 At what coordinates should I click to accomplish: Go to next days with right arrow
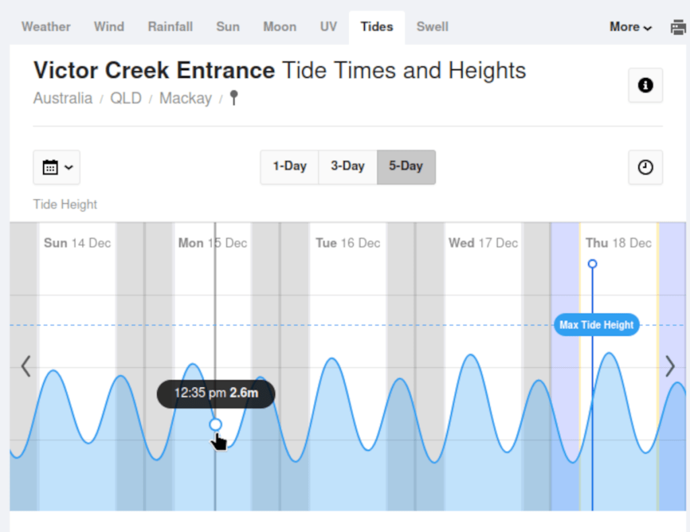click(x=670, y=366)
